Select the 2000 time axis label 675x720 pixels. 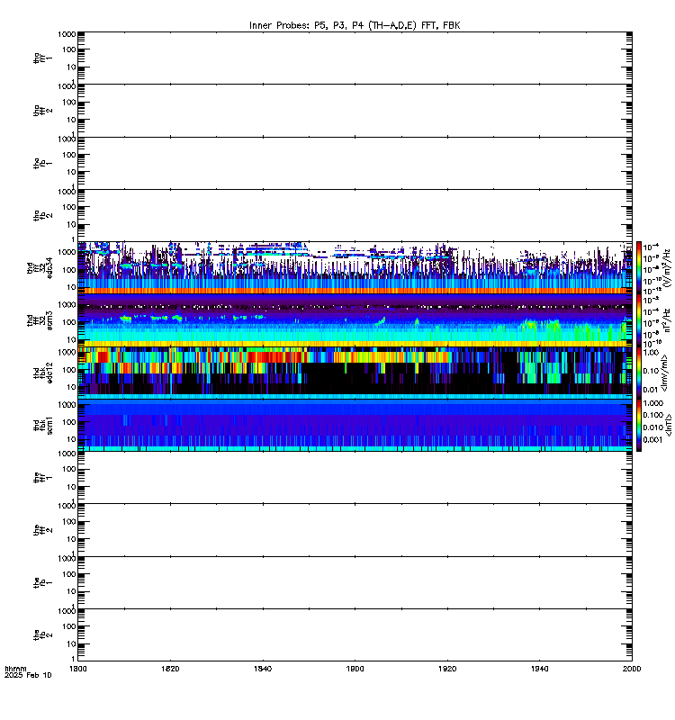[x=632, y=669]
